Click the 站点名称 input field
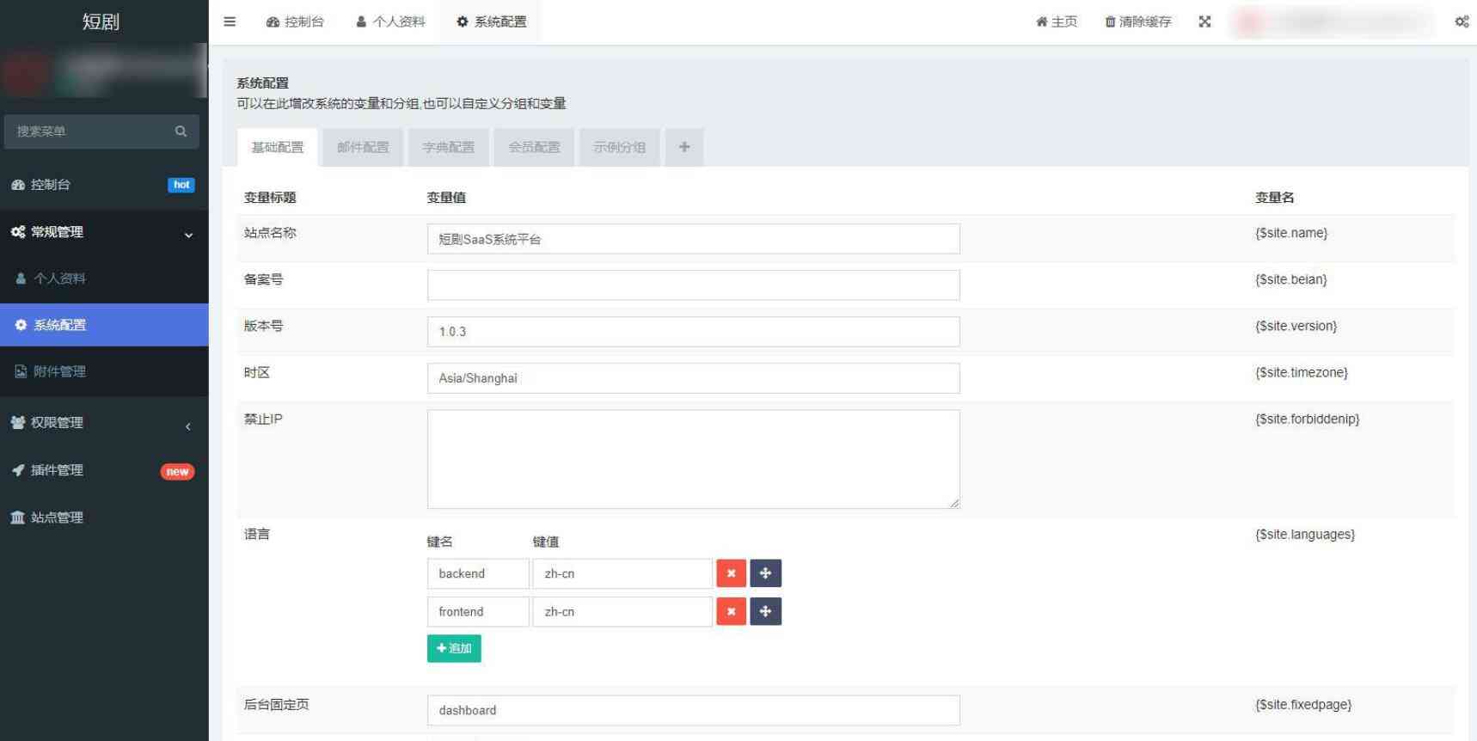This screenshot has height=741, width=1477. (693, 239)
